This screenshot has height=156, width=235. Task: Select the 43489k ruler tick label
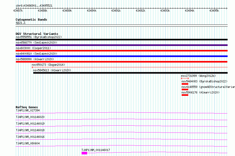click(x=67, y=11)
